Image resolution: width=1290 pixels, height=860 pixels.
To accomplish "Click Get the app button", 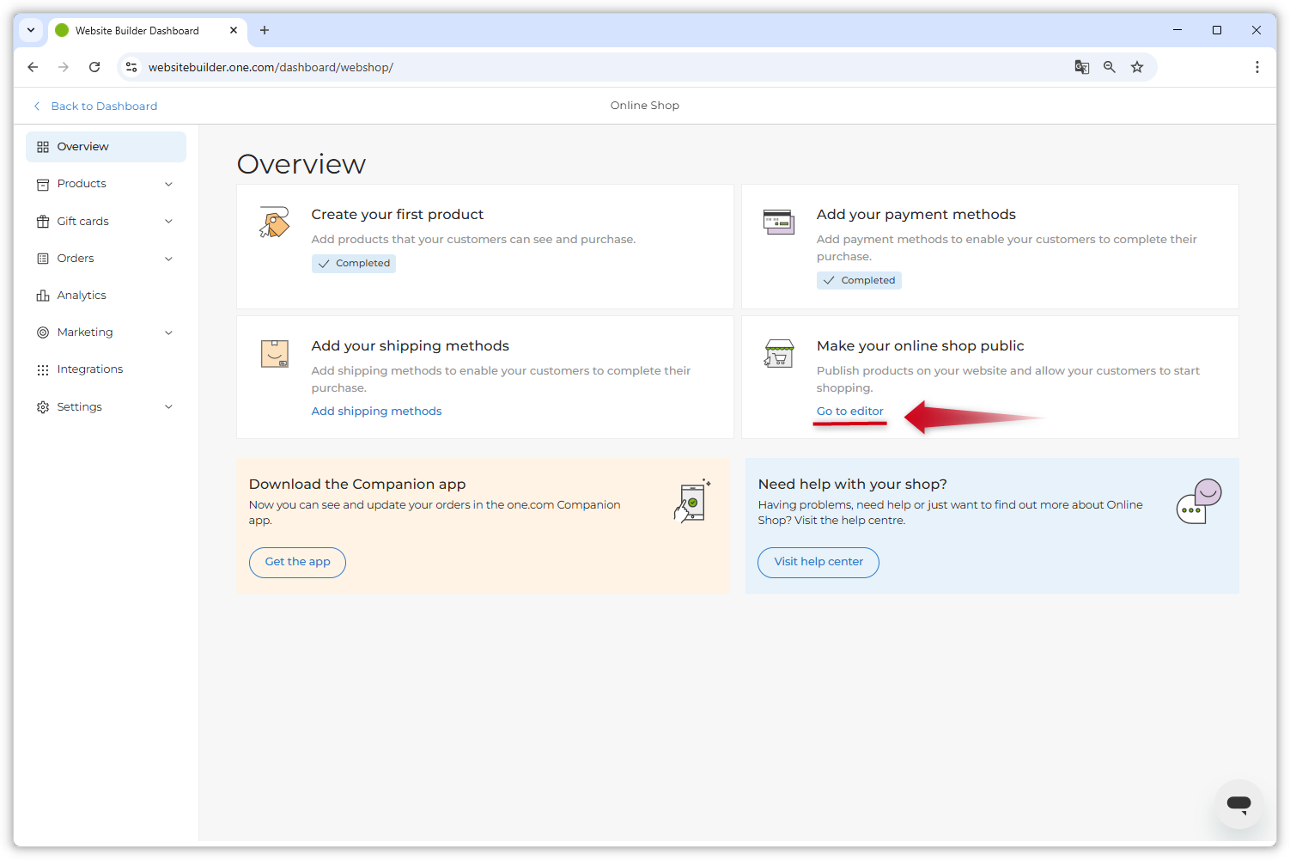I will pos(297,562).
